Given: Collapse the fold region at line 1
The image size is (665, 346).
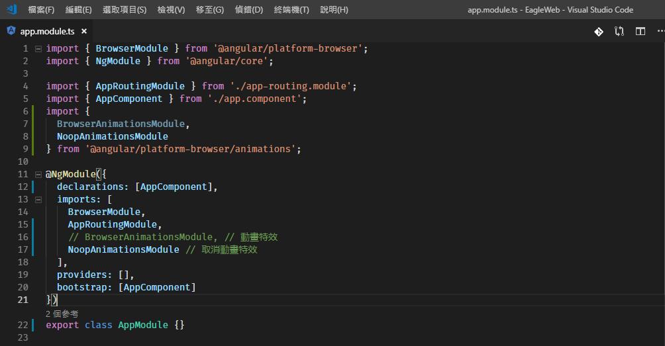Looking at the screenshot, I should click(x=38, y=49).
